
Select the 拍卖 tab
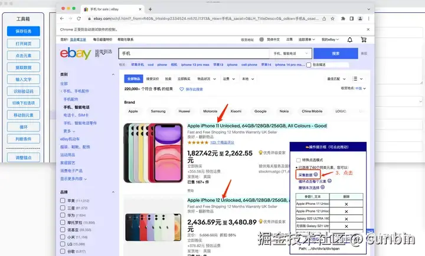click(x=168, y=79)
